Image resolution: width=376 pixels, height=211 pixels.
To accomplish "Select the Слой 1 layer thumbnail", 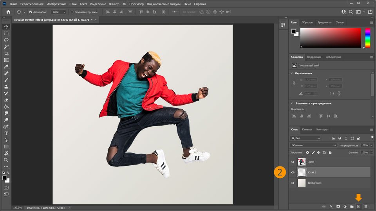I will point(302,172).
